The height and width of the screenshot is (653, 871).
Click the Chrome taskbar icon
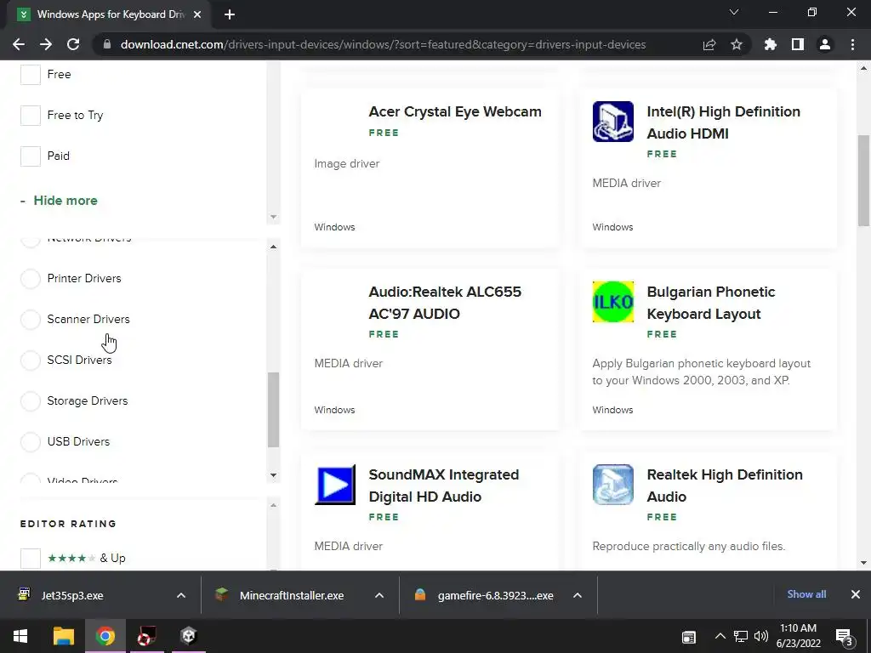pyautogui.click(x=105, y=636)
